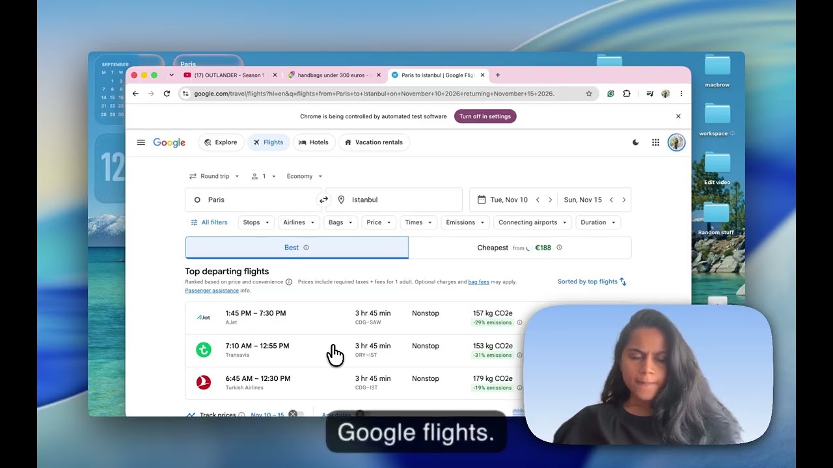Move departure date one day later
The width and height of the screenshot is (833, 468).
550,200
